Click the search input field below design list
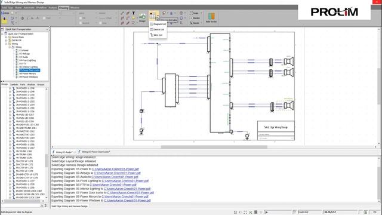This screenshot has height=215, width=382. tap(20, 206)
